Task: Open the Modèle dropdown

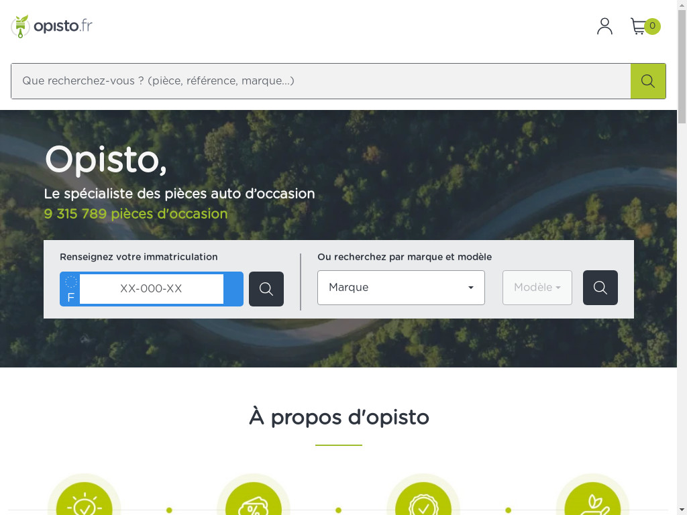Action: (537, 288)
